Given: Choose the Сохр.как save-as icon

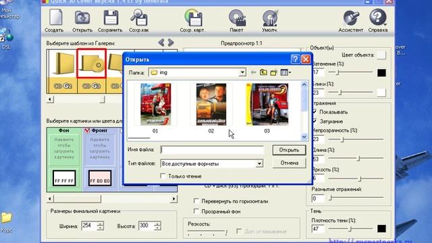Looking at the screenshot, I should [139, 21].
